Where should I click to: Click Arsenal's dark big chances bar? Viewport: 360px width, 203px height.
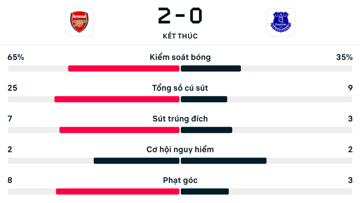[x=136, y=161]
